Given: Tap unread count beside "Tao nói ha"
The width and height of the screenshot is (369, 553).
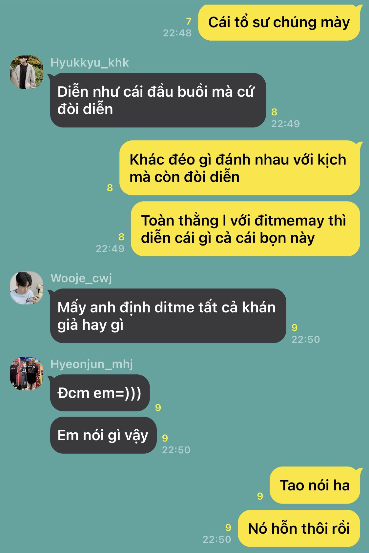Looking at the screenshot, I should [260, 496].
